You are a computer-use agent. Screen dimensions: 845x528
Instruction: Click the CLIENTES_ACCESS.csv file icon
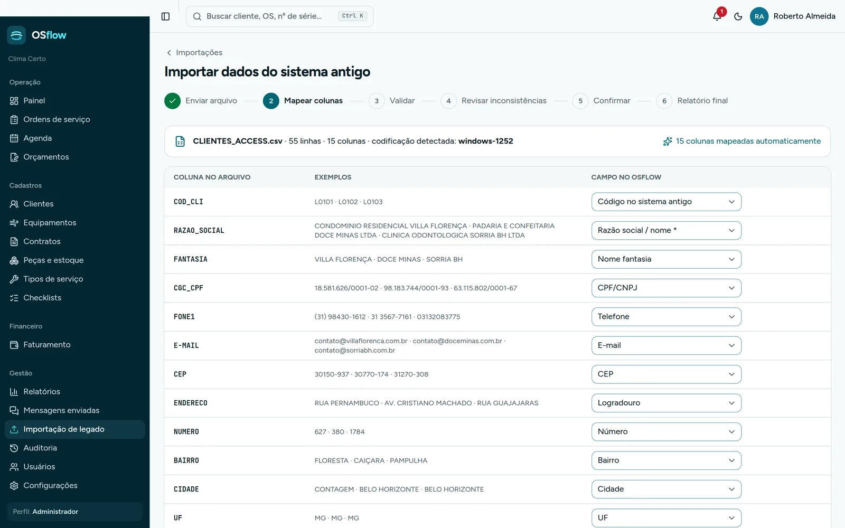click(x=180, y=142)
